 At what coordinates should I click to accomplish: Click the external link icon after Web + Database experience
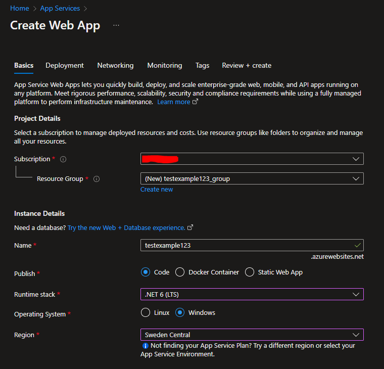(190, 228)
